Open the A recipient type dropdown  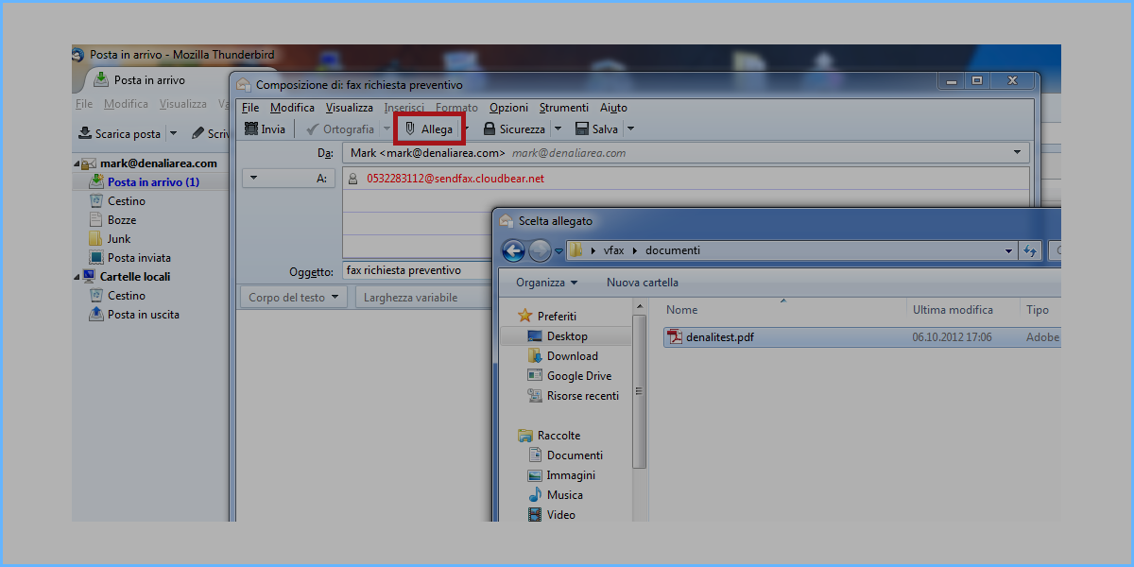[288, 178]
